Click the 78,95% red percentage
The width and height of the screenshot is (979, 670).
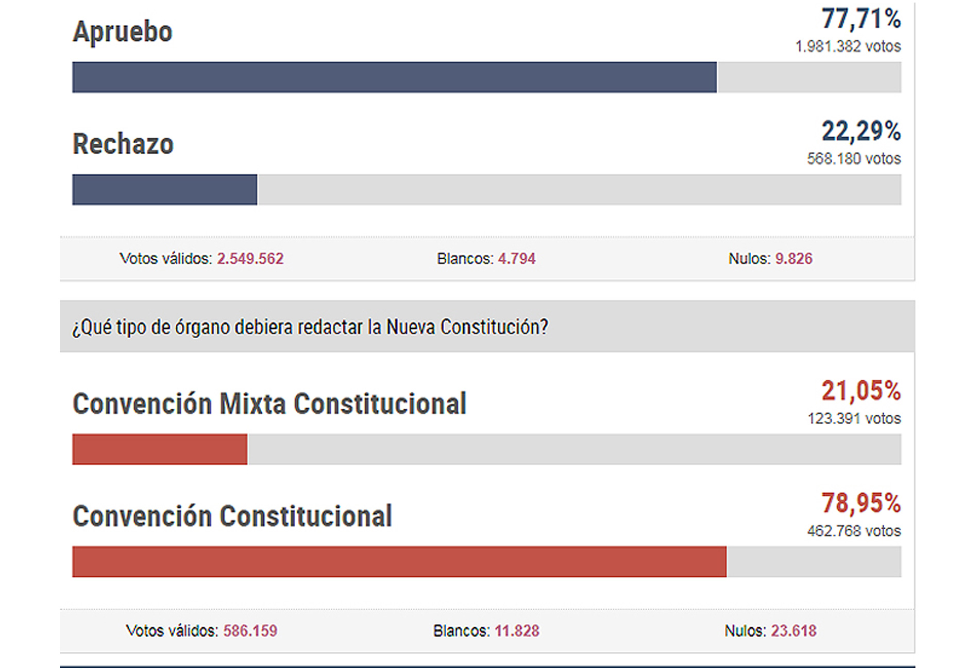pyautogui.click(x=860, y=503)
